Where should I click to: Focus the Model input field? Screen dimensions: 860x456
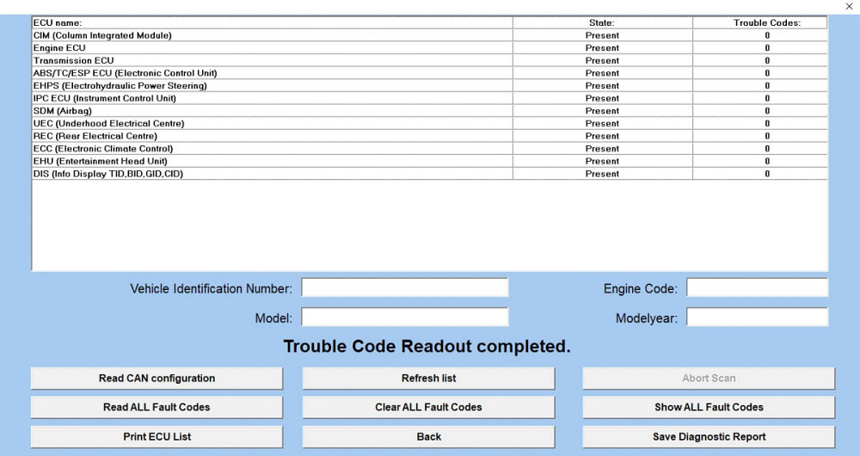click(x=405, y=317)
